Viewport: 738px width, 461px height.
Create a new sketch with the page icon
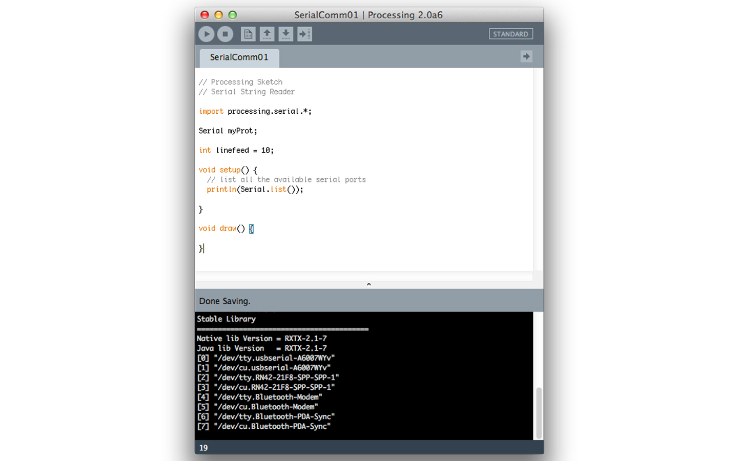pos(248,34)
